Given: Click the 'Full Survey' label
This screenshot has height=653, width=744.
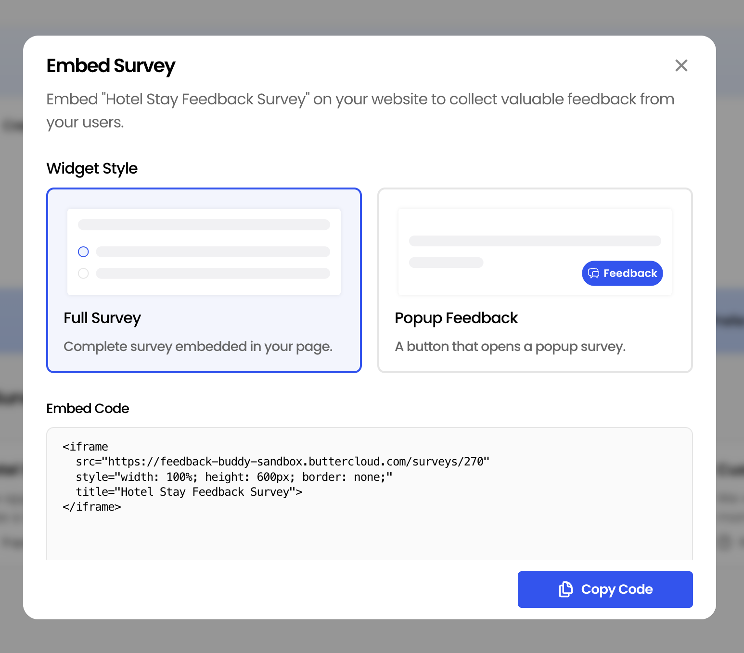Looking at the screenshot, I should (102, 318).
